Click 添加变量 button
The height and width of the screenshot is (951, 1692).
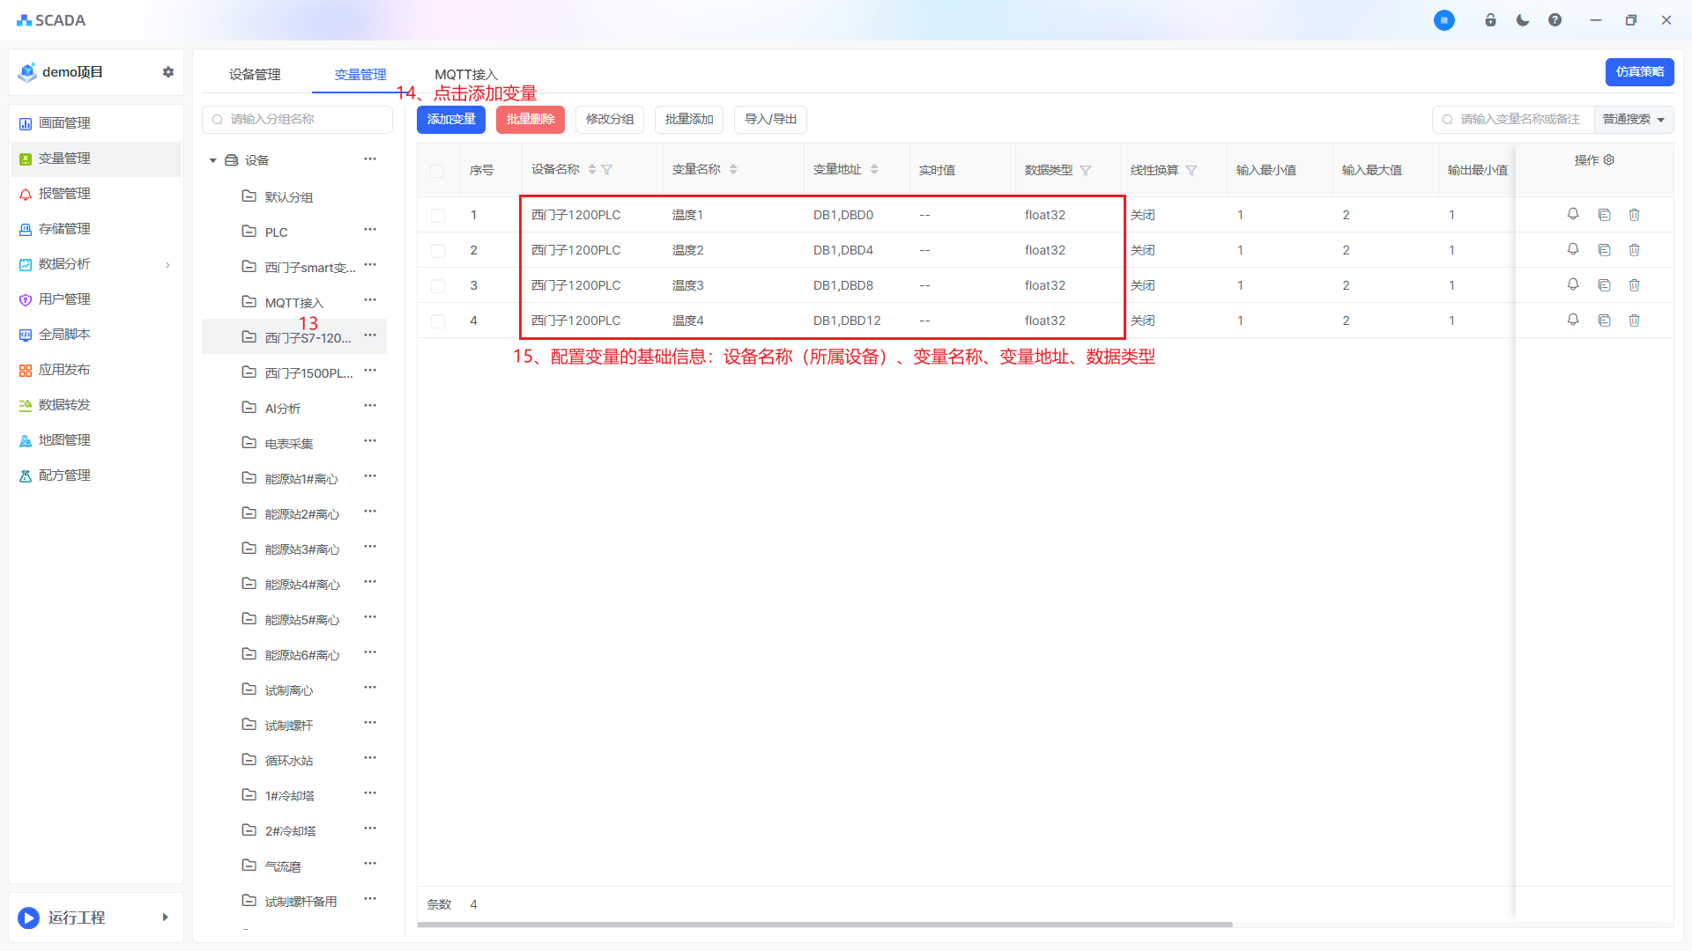pyautogui.click(x=451, y=119)
